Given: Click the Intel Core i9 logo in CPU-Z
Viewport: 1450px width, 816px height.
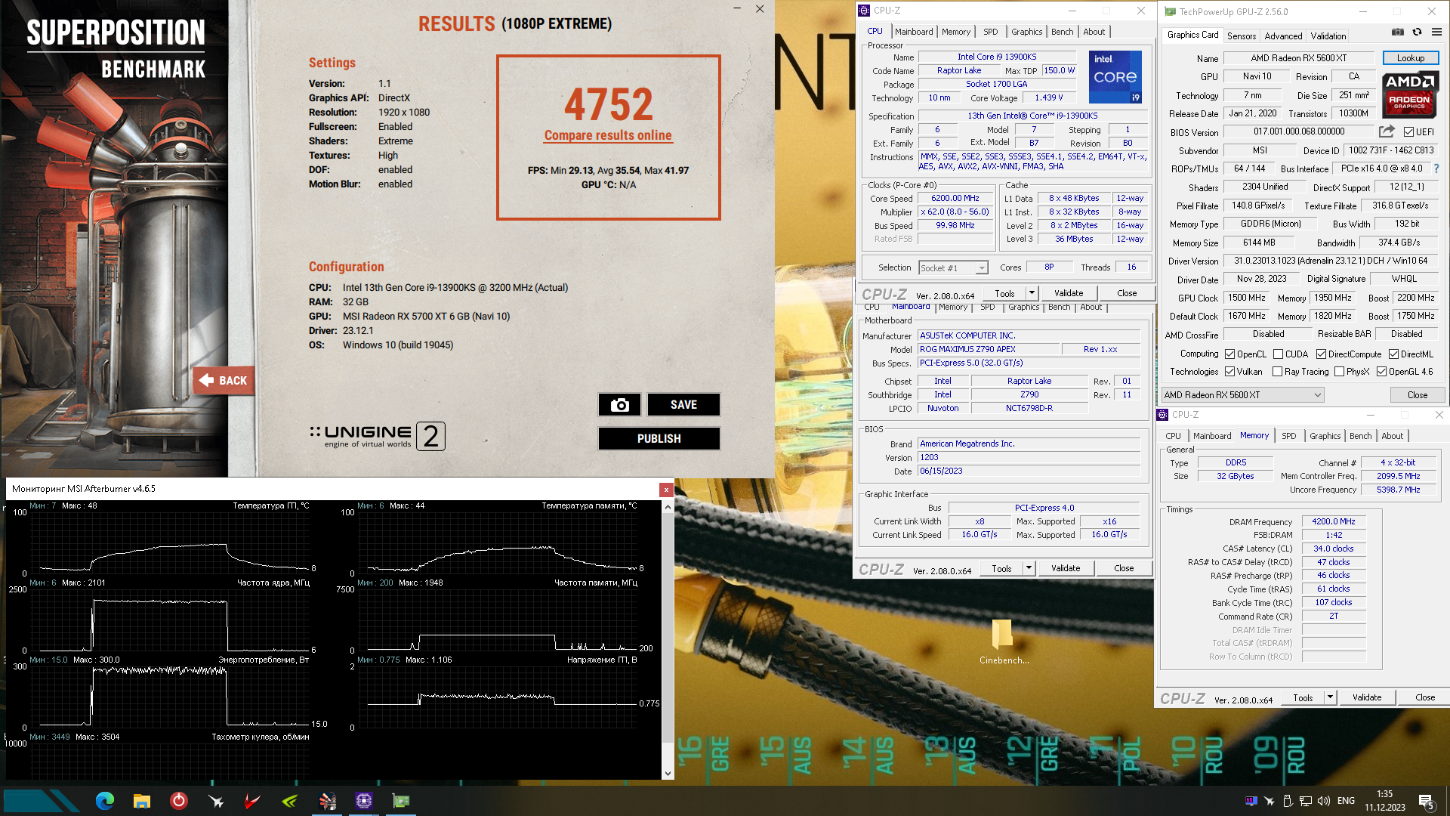Looking at the screenshot, I should coord(1115,77).
